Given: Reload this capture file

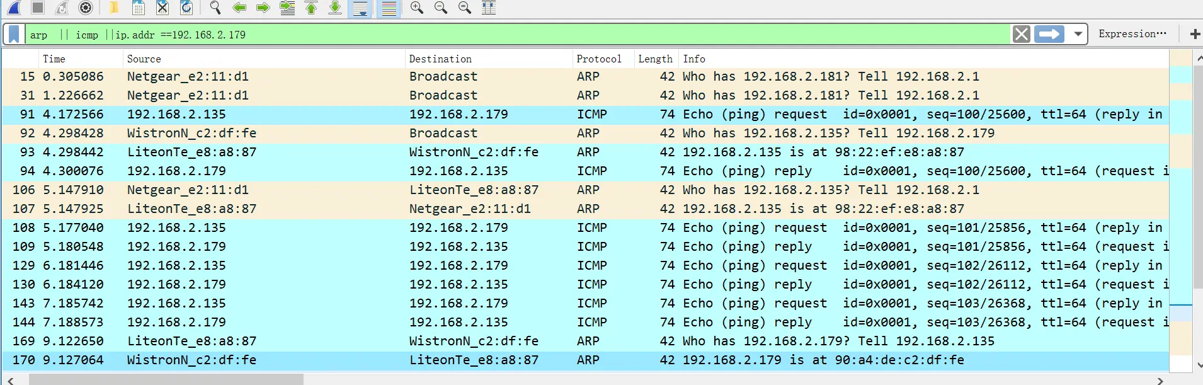Looking at the screenshot, I should point(186,8).
